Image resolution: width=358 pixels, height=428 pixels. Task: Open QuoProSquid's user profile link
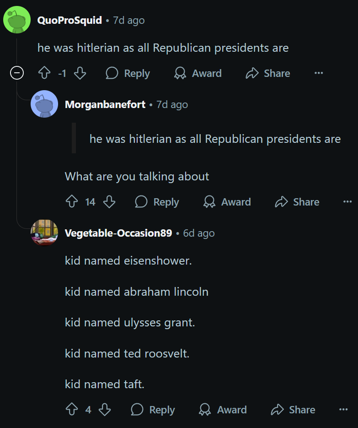pyautogui.click(x=69, y=20)
